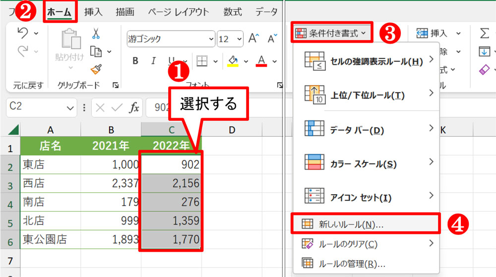Switch to the 描画 tab
Viewport: 496px width, 277px height.
(125, 12)
